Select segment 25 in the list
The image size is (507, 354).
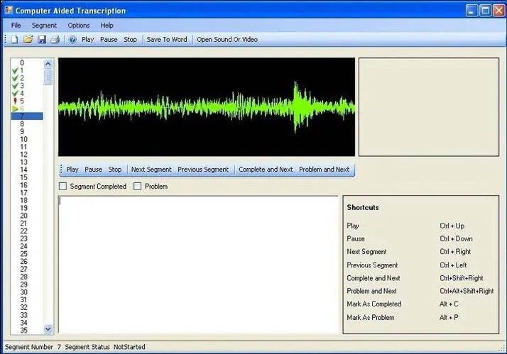coord(23,254)
